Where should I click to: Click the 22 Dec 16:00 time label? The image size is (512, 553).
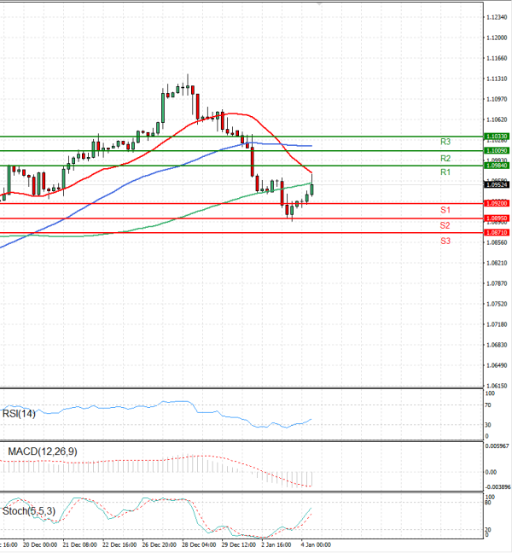pos(119,544)
